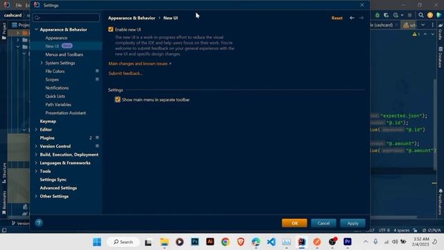Click stop square icon in IDE toolbar
The image size is (444, 250).
410,15
